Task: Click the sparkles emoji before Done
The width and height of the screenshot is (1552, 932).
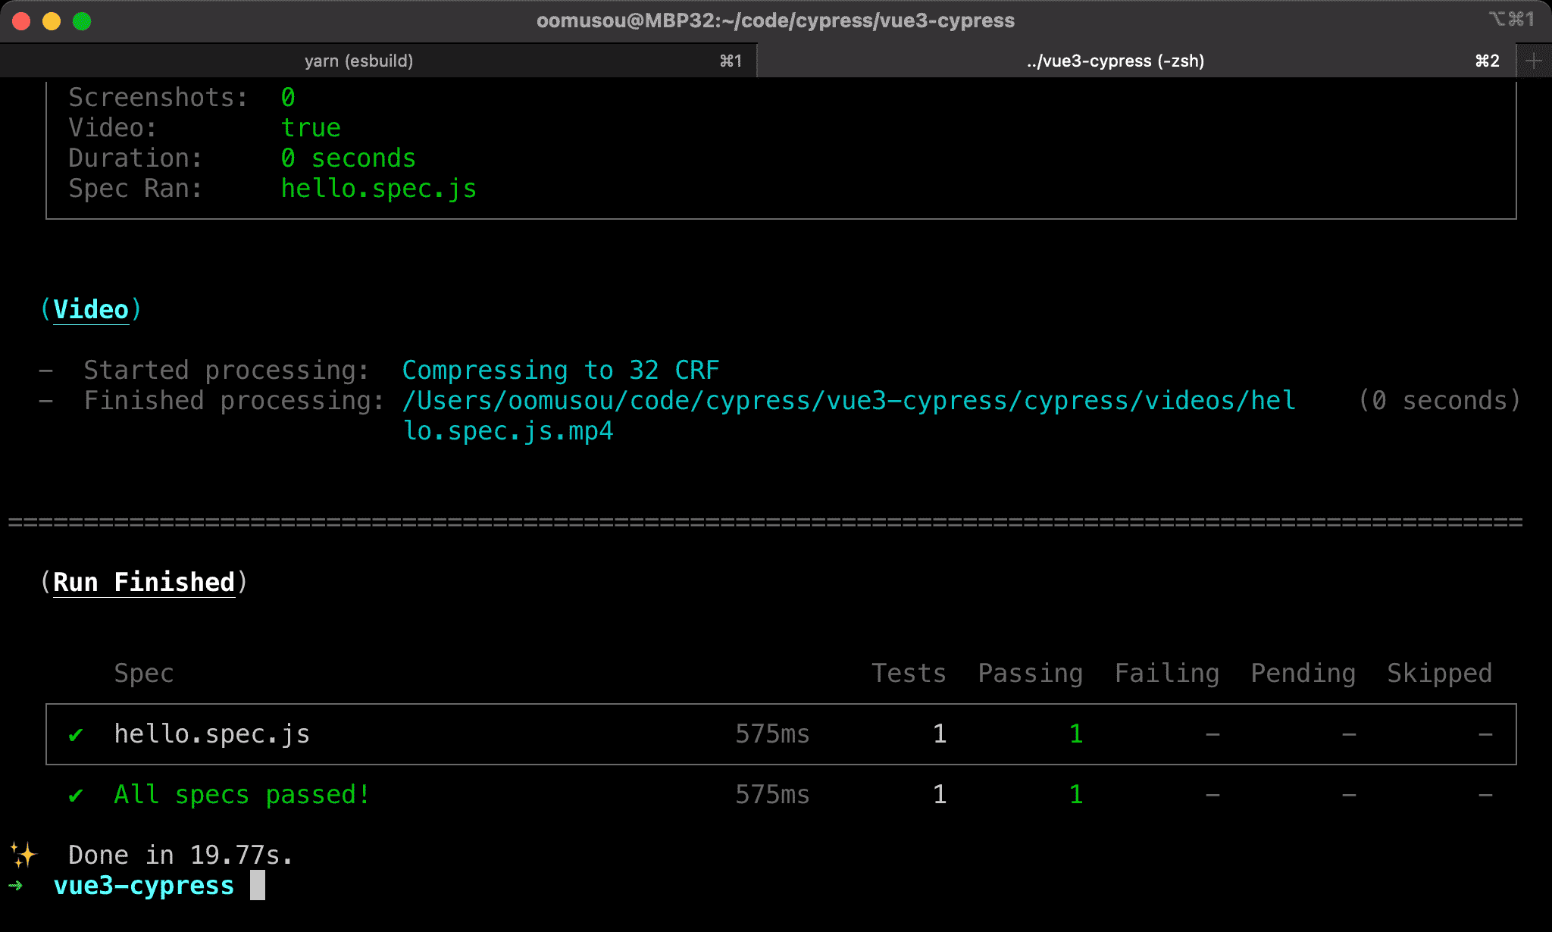Action: tap(23, 855)
